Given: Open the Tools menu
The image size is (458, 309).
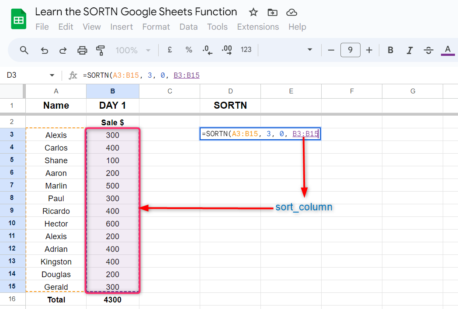Looking at the screenshot, I should (x=217, y=27).
